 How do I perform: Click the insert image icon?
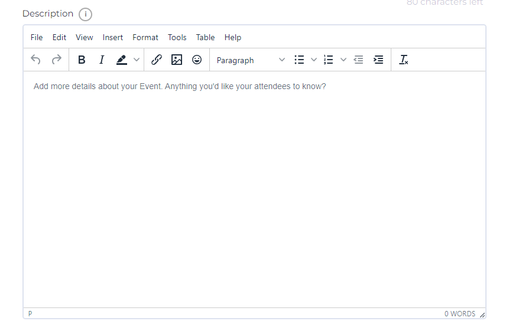[x=177, y=60]
